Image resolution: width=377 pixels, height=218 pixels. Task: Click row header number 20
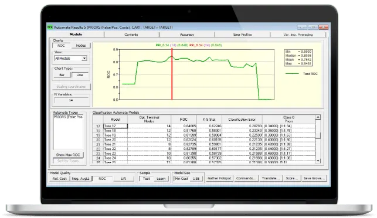[x=98, y=139]
